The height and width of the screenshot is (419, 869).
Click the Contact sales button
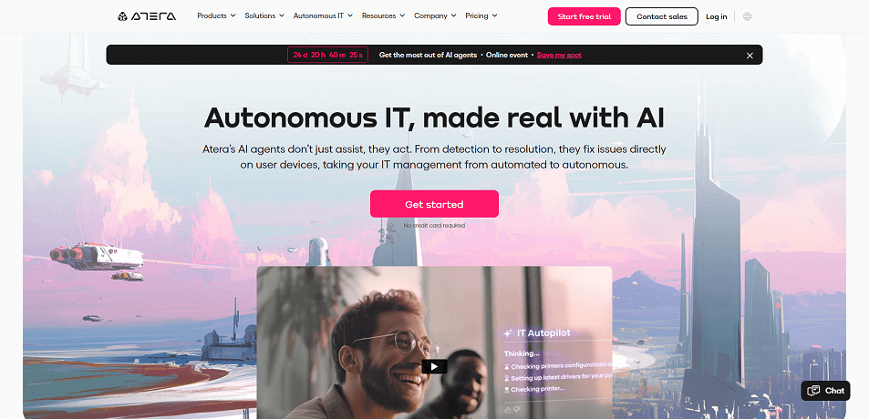(662, 16)
